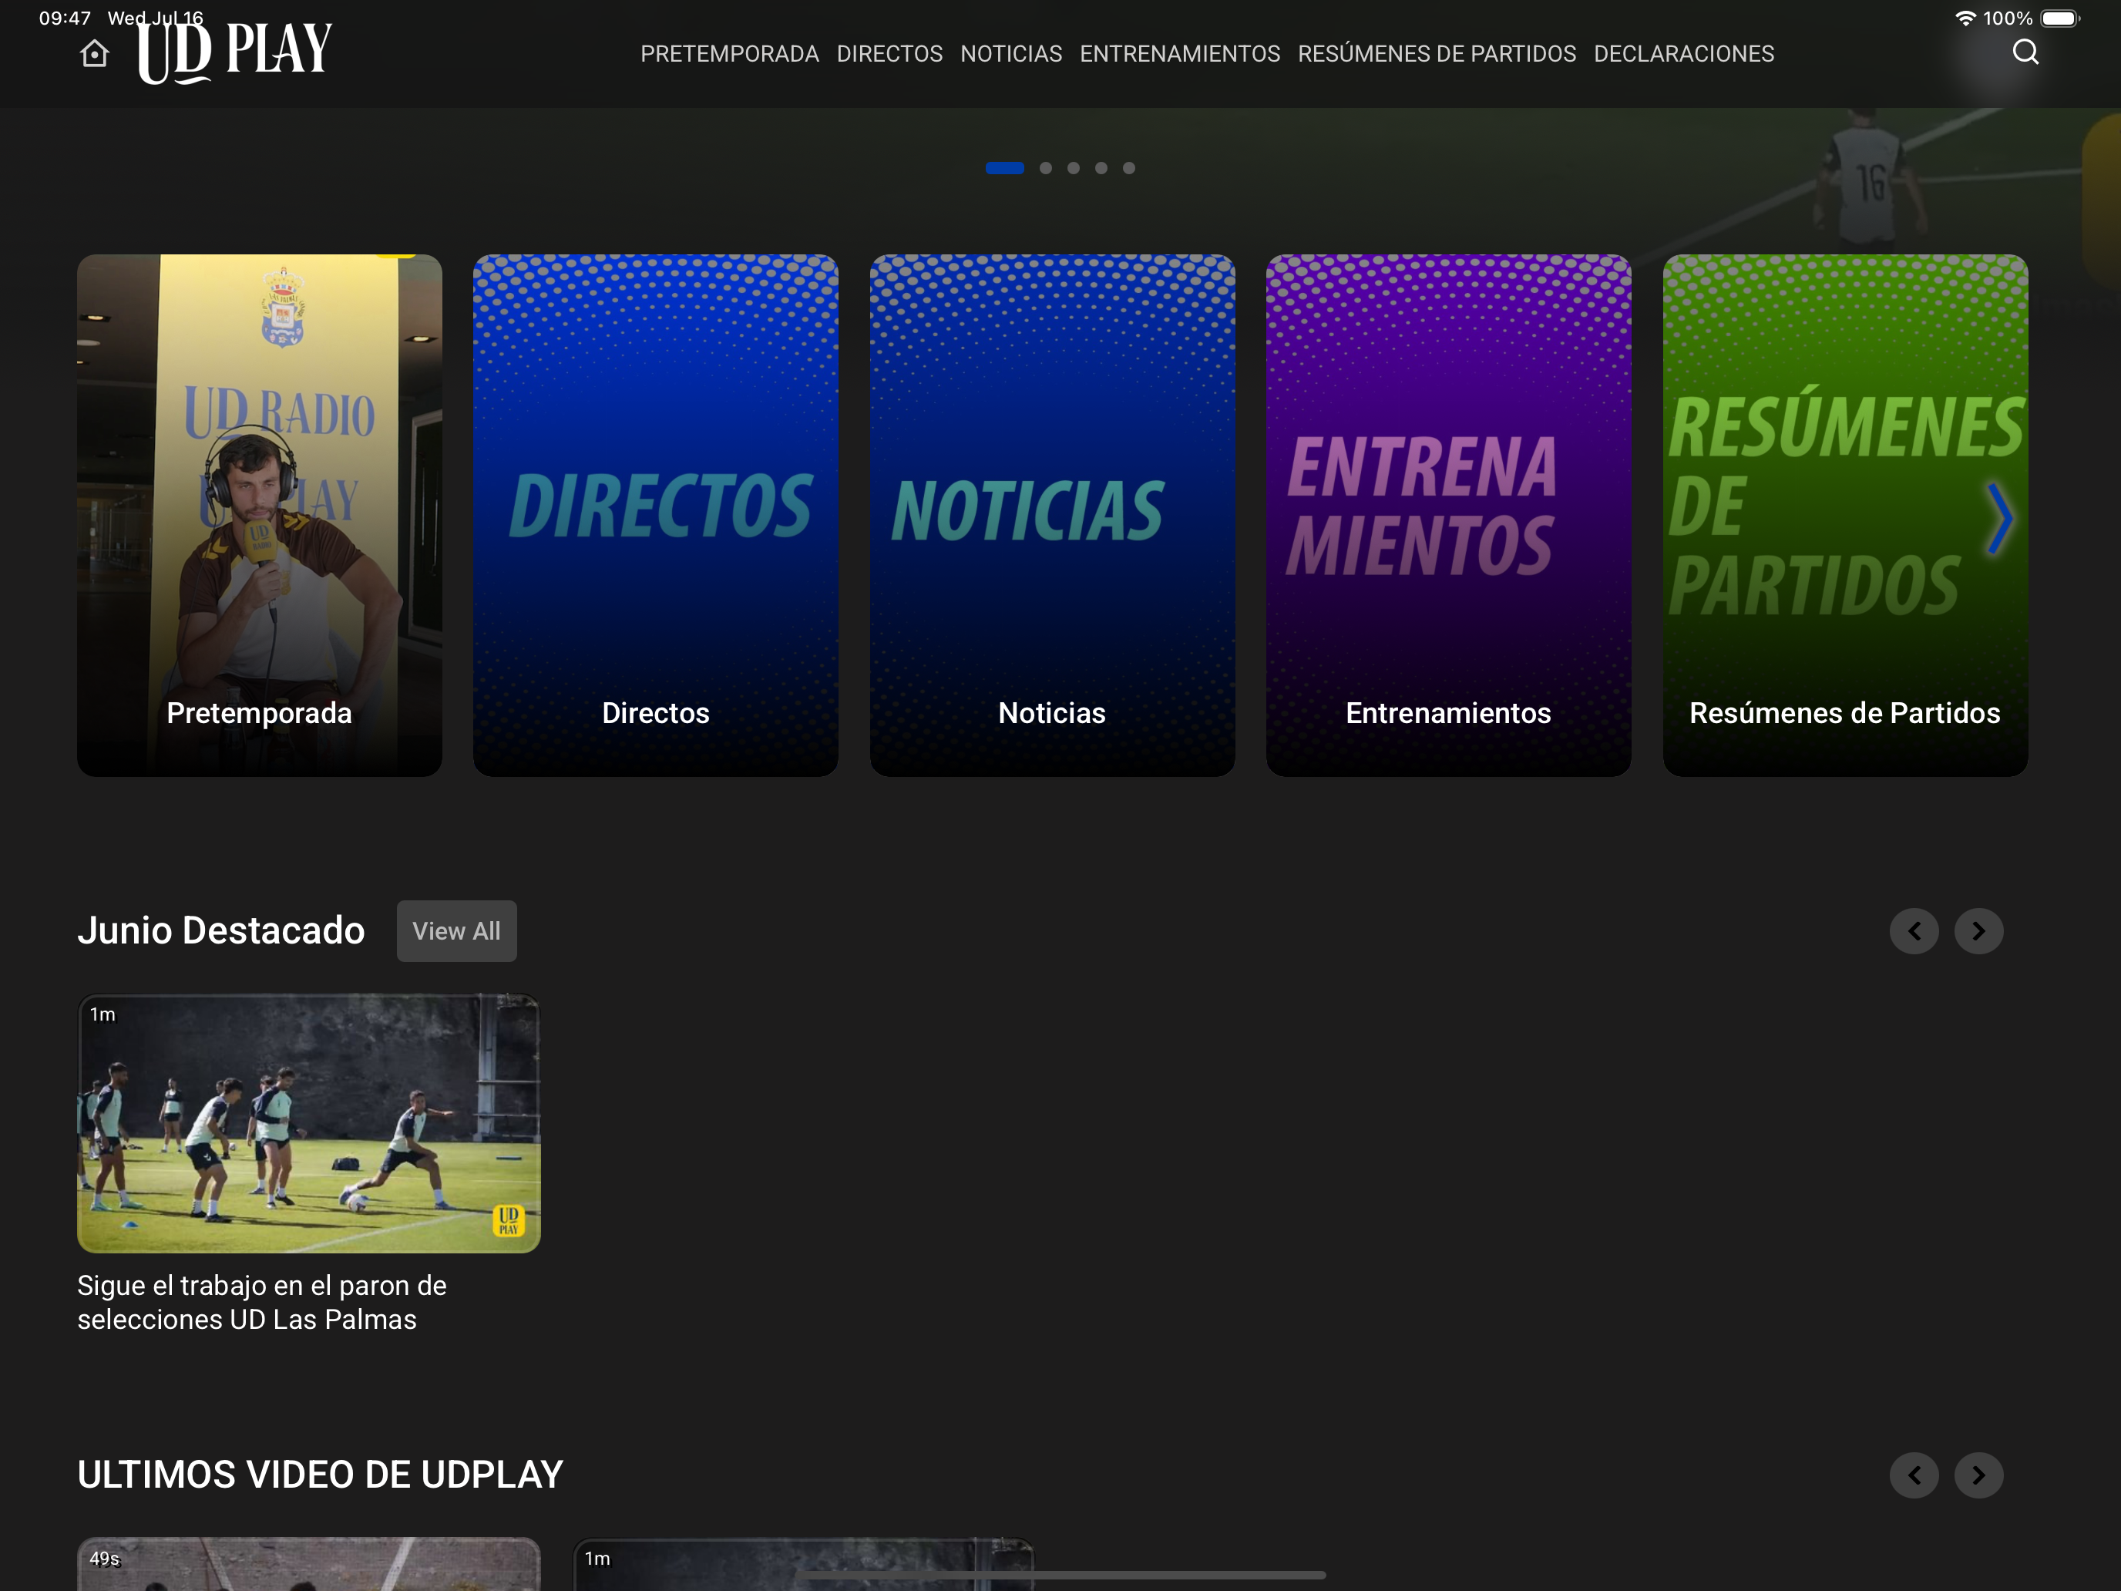
Task: Open the Pretemporada menu item
Action: click(x=730, y=54)
